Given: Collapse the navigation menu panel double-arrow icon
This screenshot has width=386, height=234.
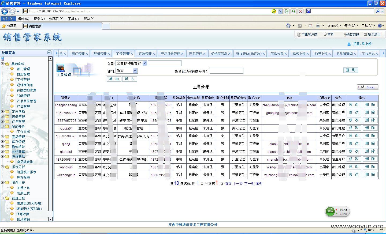Looking at the screenshot, I should click(49, 52).
